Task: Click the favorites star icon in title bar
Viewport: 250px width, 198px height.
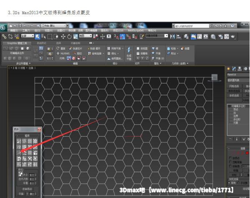Action: point(226,26)
